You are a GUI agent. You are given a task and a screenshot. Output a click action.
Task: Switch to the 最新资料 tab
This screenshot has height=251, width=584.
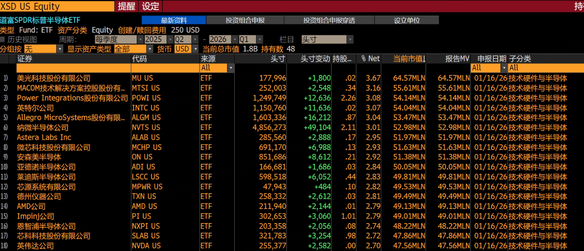click(x=173, y=20)
